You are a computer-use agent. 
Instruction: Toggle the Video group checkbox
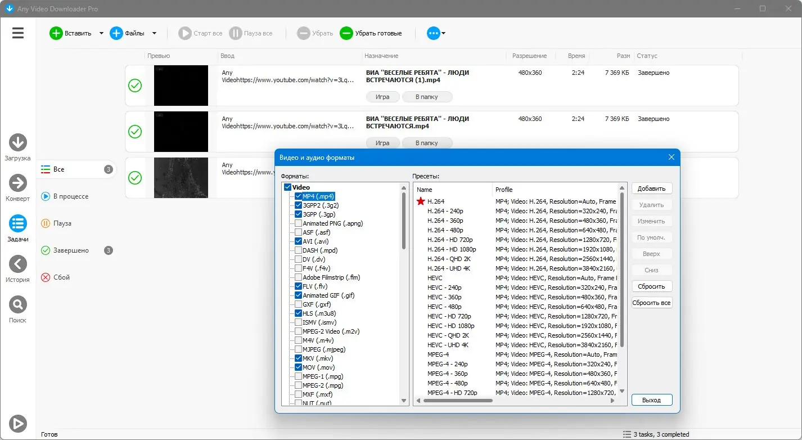288,187
